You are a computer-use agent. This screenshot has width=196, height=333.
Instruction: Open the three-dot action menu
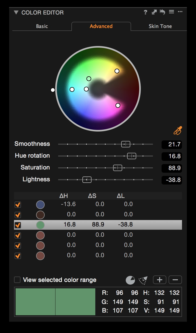(x=180, y=12)
